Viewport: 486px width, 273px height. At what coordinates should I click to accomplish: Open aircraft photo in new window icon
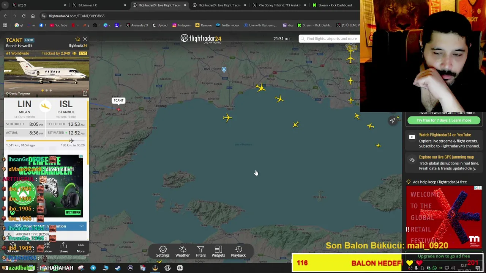(85, 93)
